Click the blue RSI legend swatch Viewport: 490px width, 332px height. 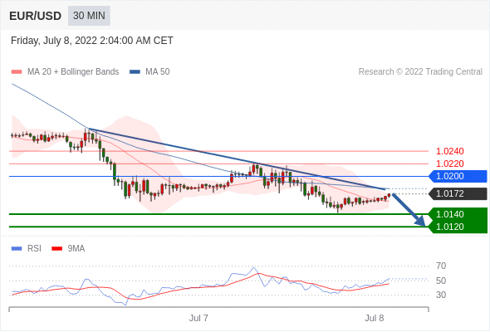point(17,249)
